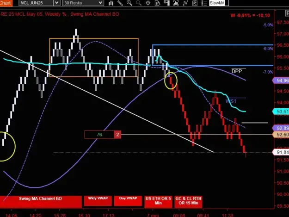This screenshot has height=217, width=289.
Task: Select the 94,96 purple price marker
Action: (281, 81)
